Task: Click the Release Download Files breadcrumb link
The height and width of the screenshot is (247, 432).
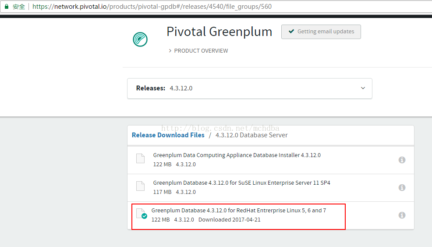Action: click(168, 135)
